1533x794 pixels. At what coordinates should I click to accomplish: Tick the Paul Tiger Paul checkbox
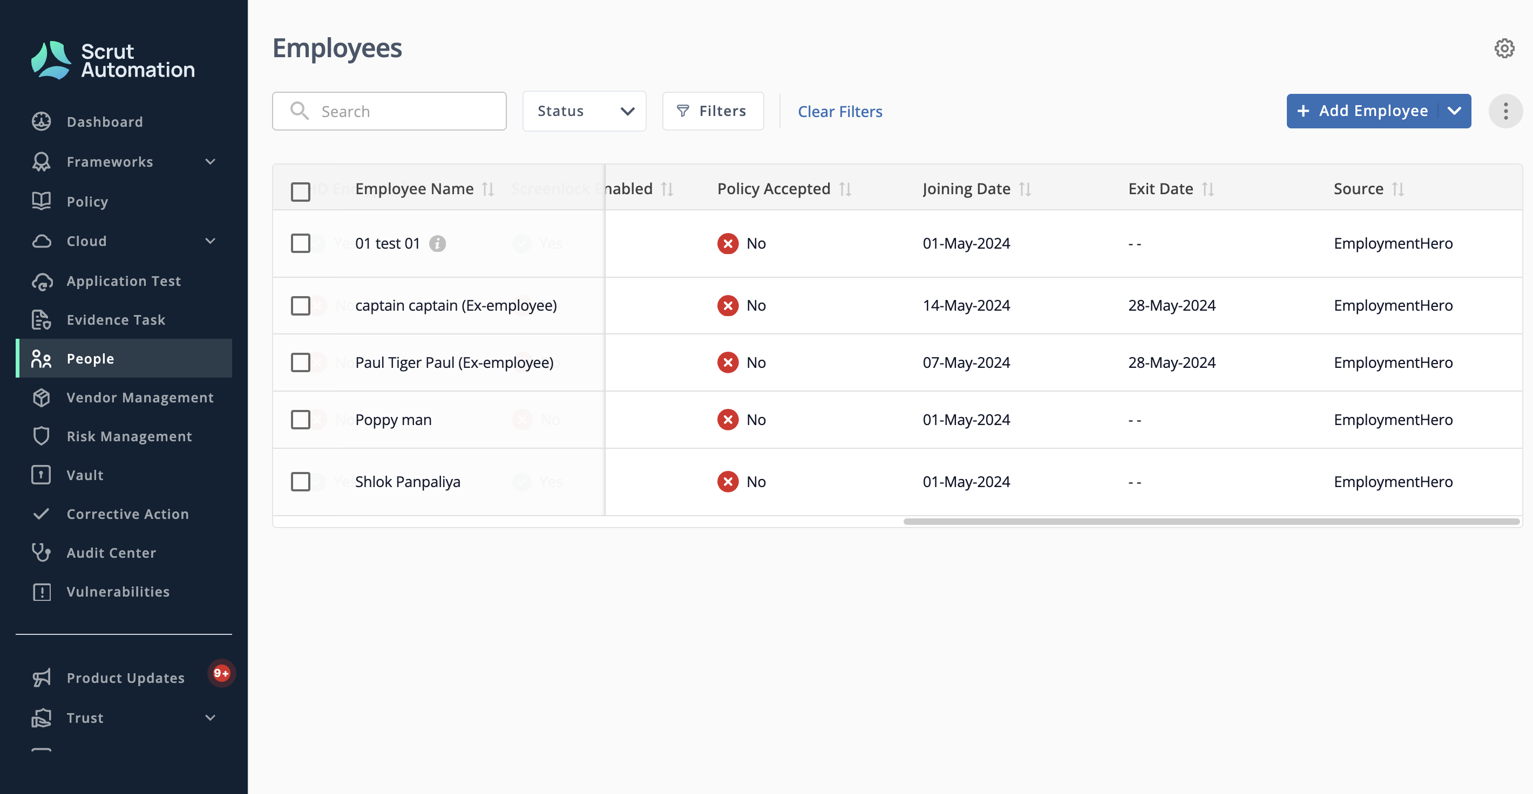pos(301,362)
